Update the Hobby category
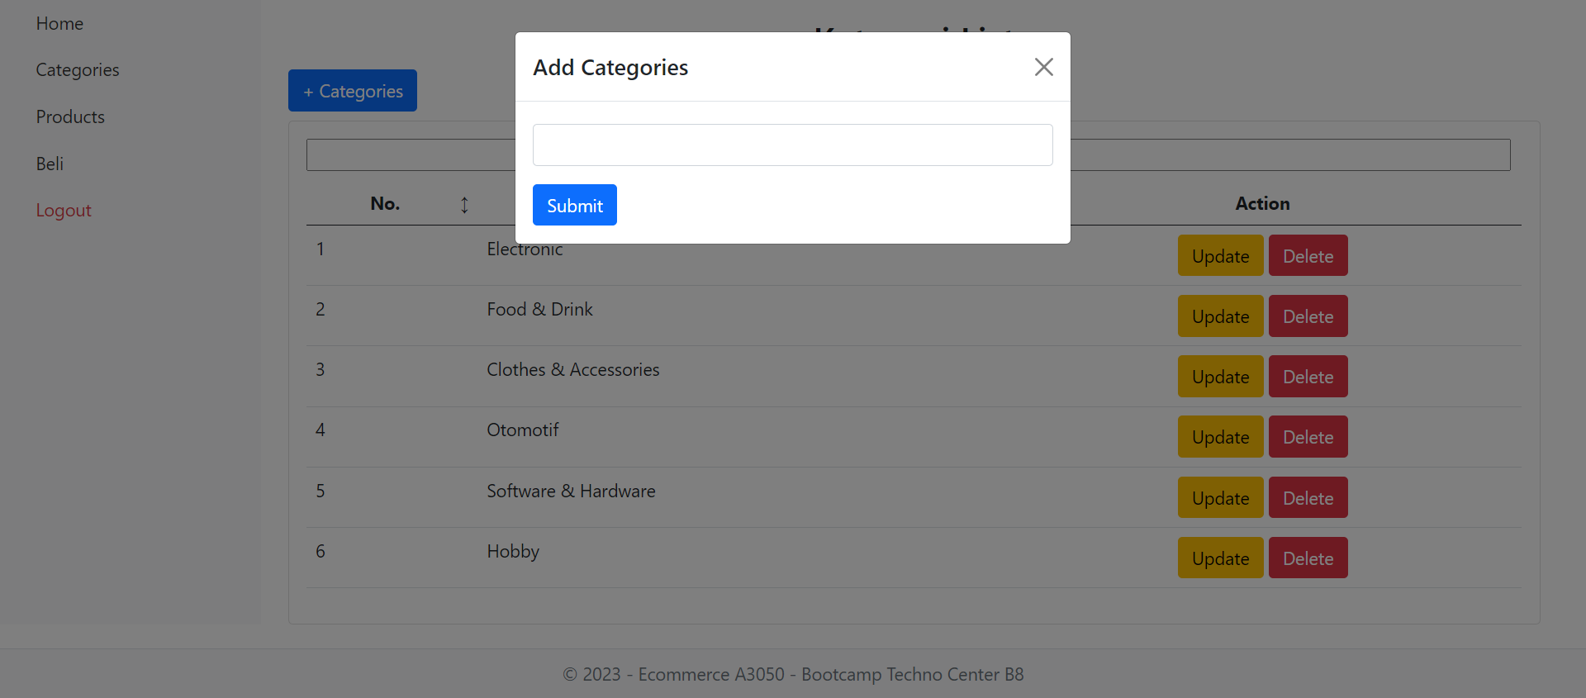This screenshot has height=698, width=1586. (x=1220, y=558)
